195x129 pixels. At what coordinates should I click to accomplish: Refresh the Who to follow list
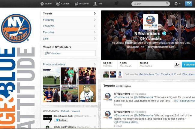pos(65,111)
